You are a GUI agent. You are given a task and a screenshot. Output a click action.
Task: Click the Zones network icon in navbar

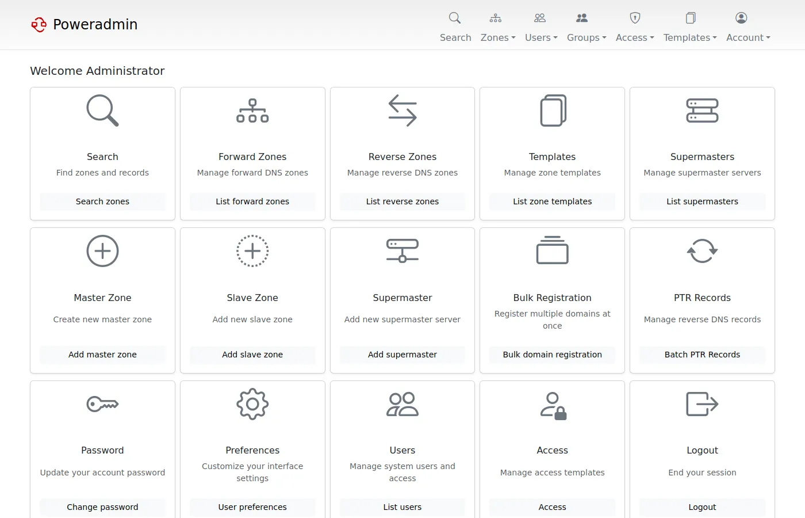tap(496, 18)
